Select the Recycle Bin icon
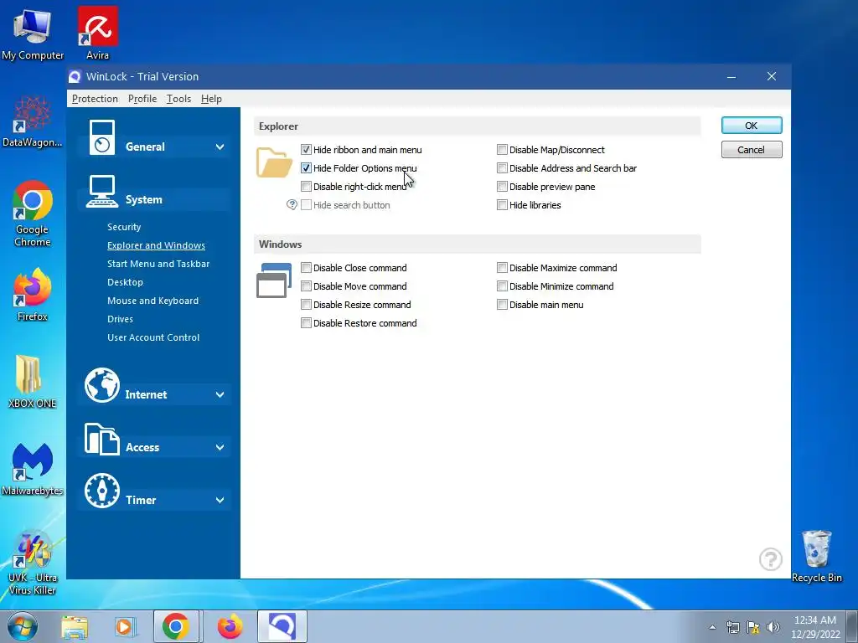The height and width of the screenshot is (643, 858). 816,556
